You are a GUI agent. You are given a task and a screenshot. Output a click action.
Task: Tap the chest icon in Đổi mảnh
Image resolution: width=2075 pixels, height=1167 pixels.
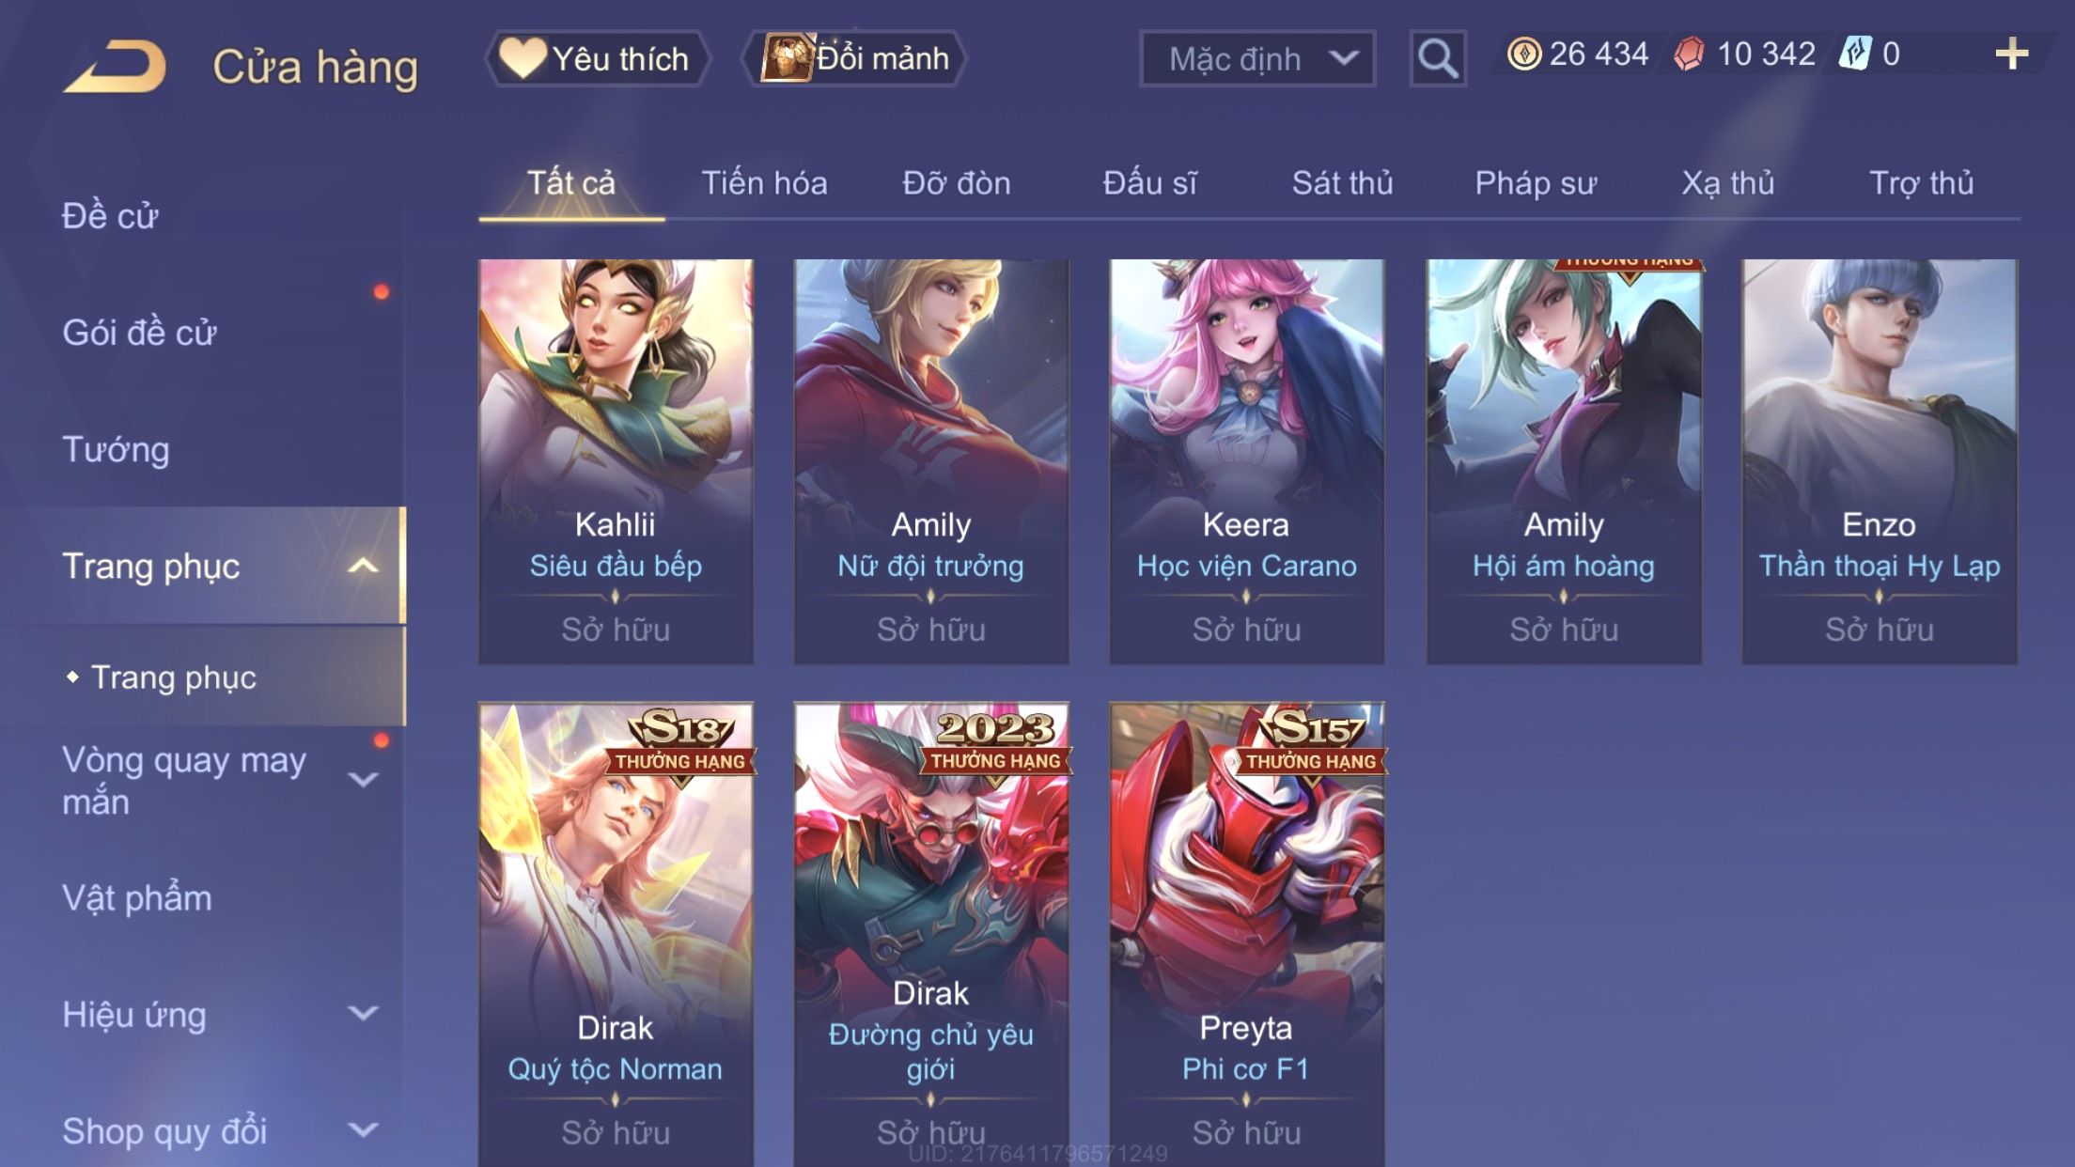[786, 57]
